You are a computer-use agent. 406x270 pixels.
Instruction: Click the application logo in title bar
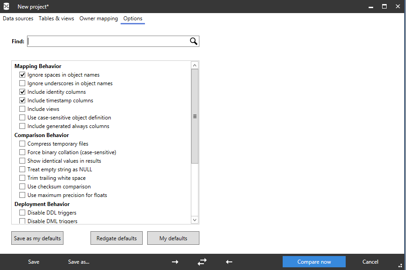tap(6, 6)
